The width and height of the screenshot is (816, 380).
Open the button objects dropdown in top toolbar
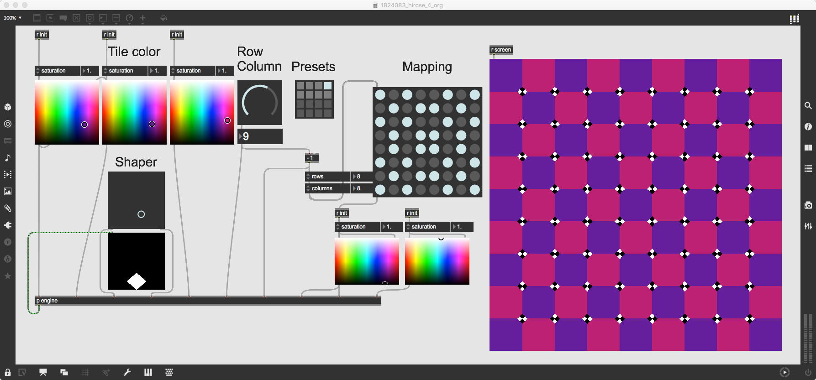[89, 18]
